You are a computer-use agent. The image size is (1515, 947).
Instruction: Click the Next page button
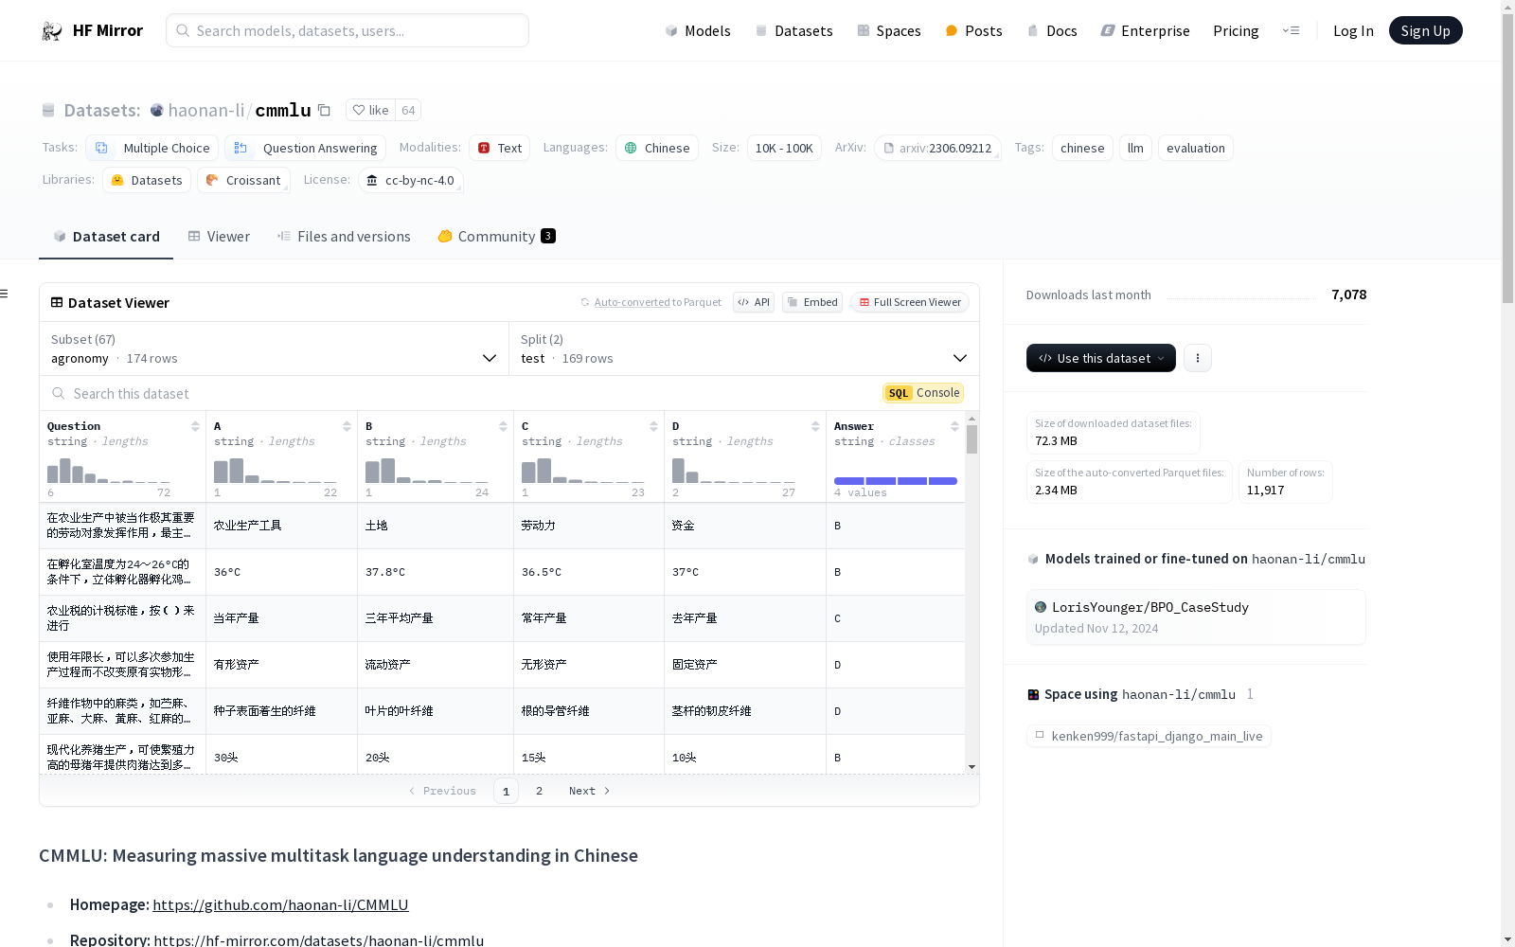[x=589, y=791]
